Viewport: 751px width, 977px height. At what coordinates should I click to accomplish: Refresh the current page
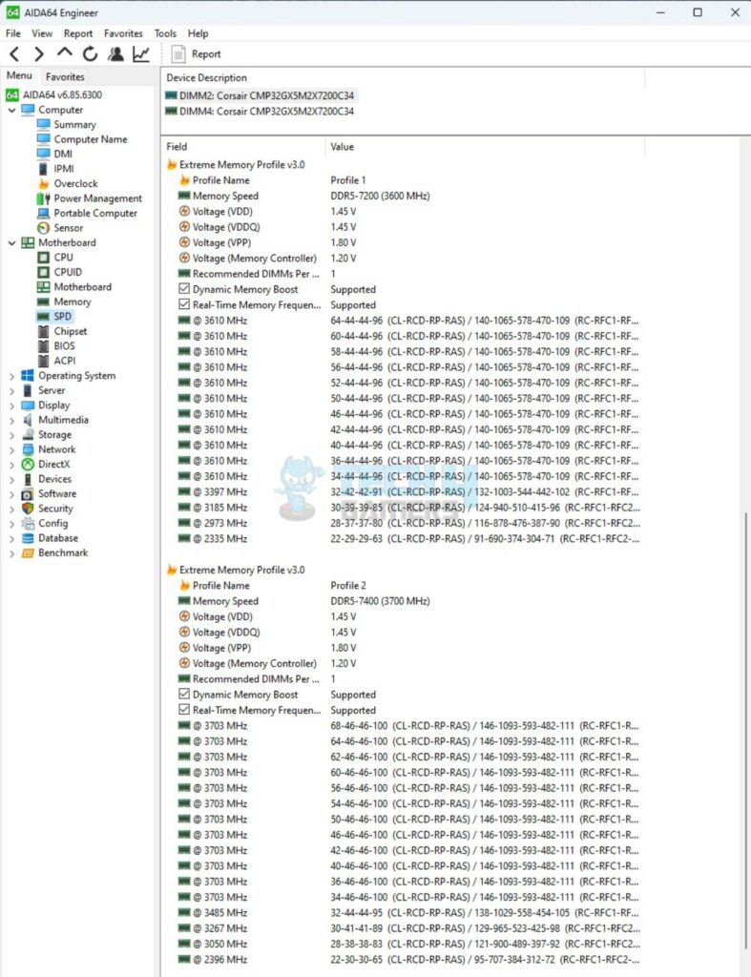(x=91, y=54)
